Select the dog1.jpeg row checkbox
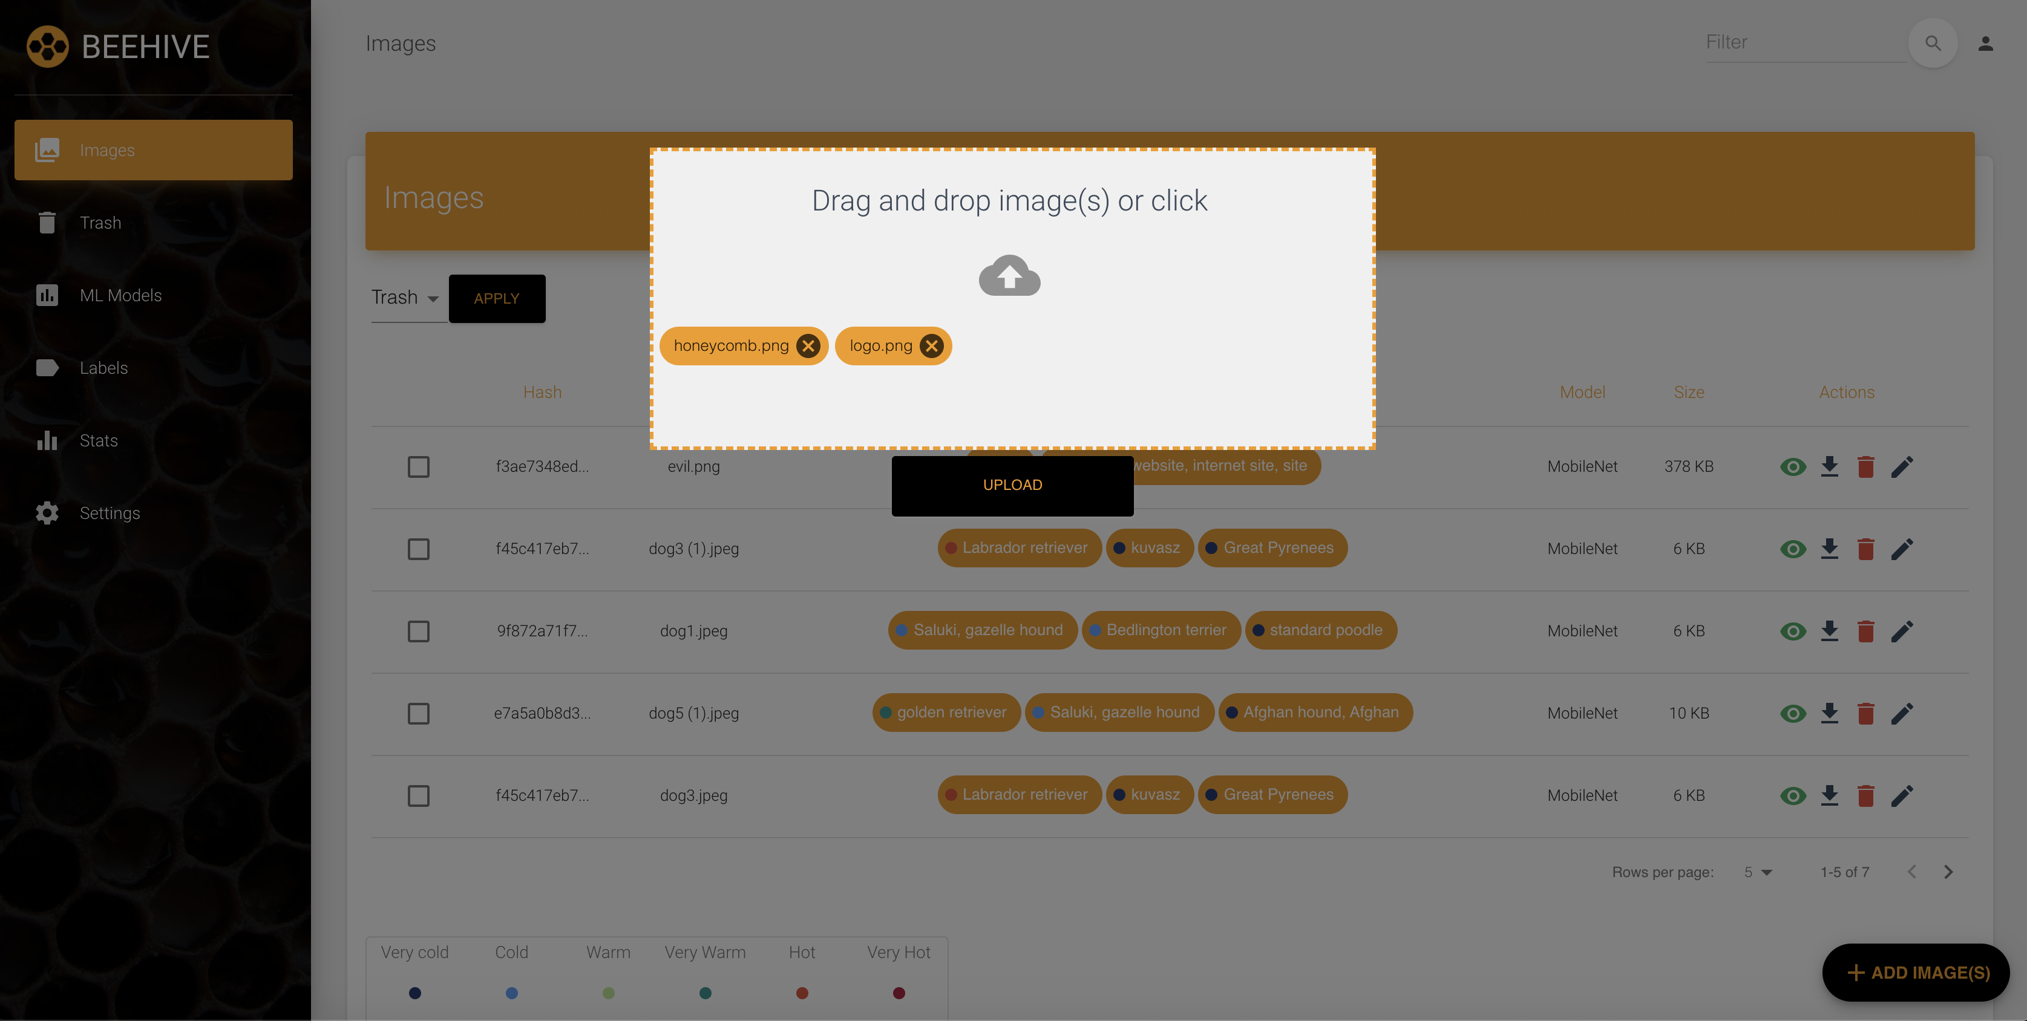Viewport: 2027px width, 1021px height. [419, 631]
